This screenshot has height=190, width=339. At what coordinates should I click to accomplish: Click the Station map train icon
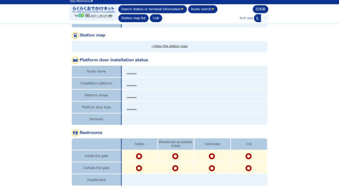(75, 35)
